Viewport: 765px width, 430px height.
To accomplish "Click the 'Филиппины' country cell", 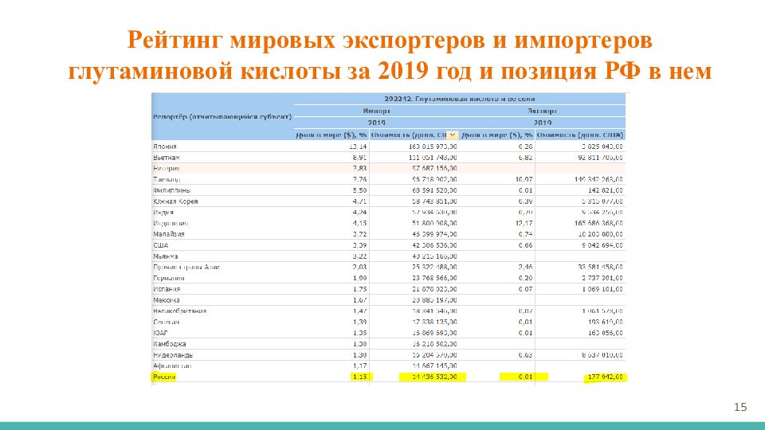I will click(x=172, y=190).
